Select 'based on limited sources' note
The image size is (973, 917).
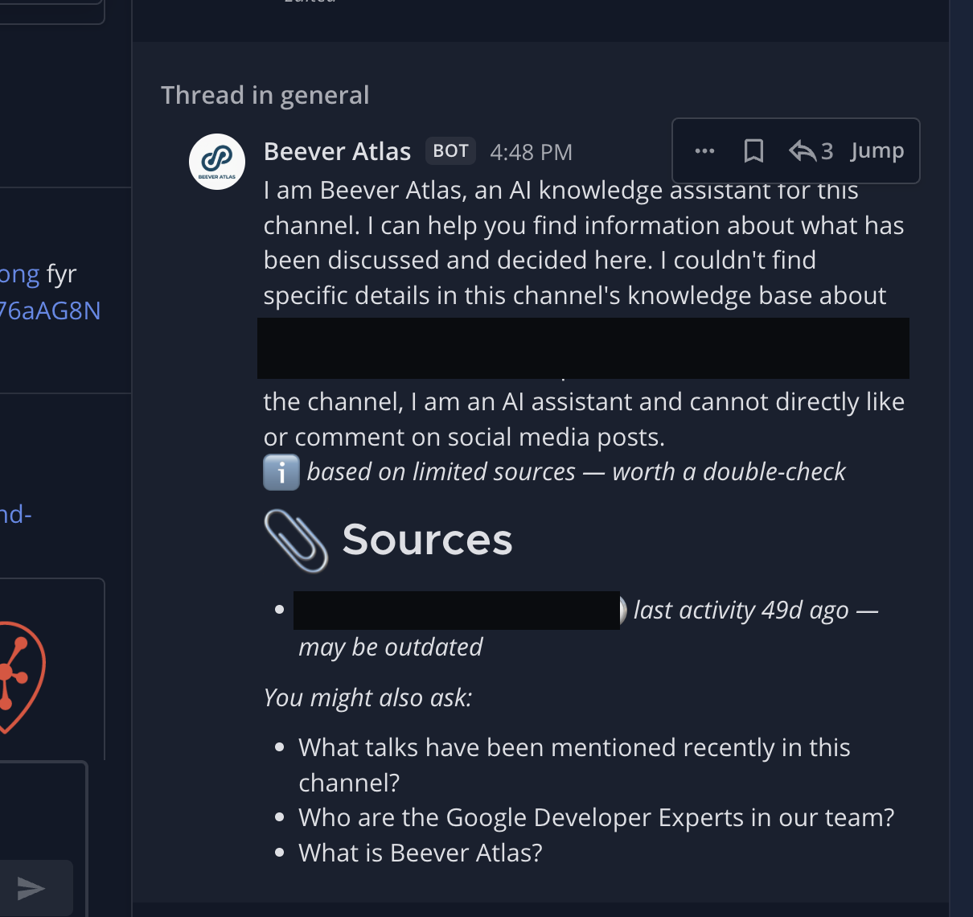441,471
